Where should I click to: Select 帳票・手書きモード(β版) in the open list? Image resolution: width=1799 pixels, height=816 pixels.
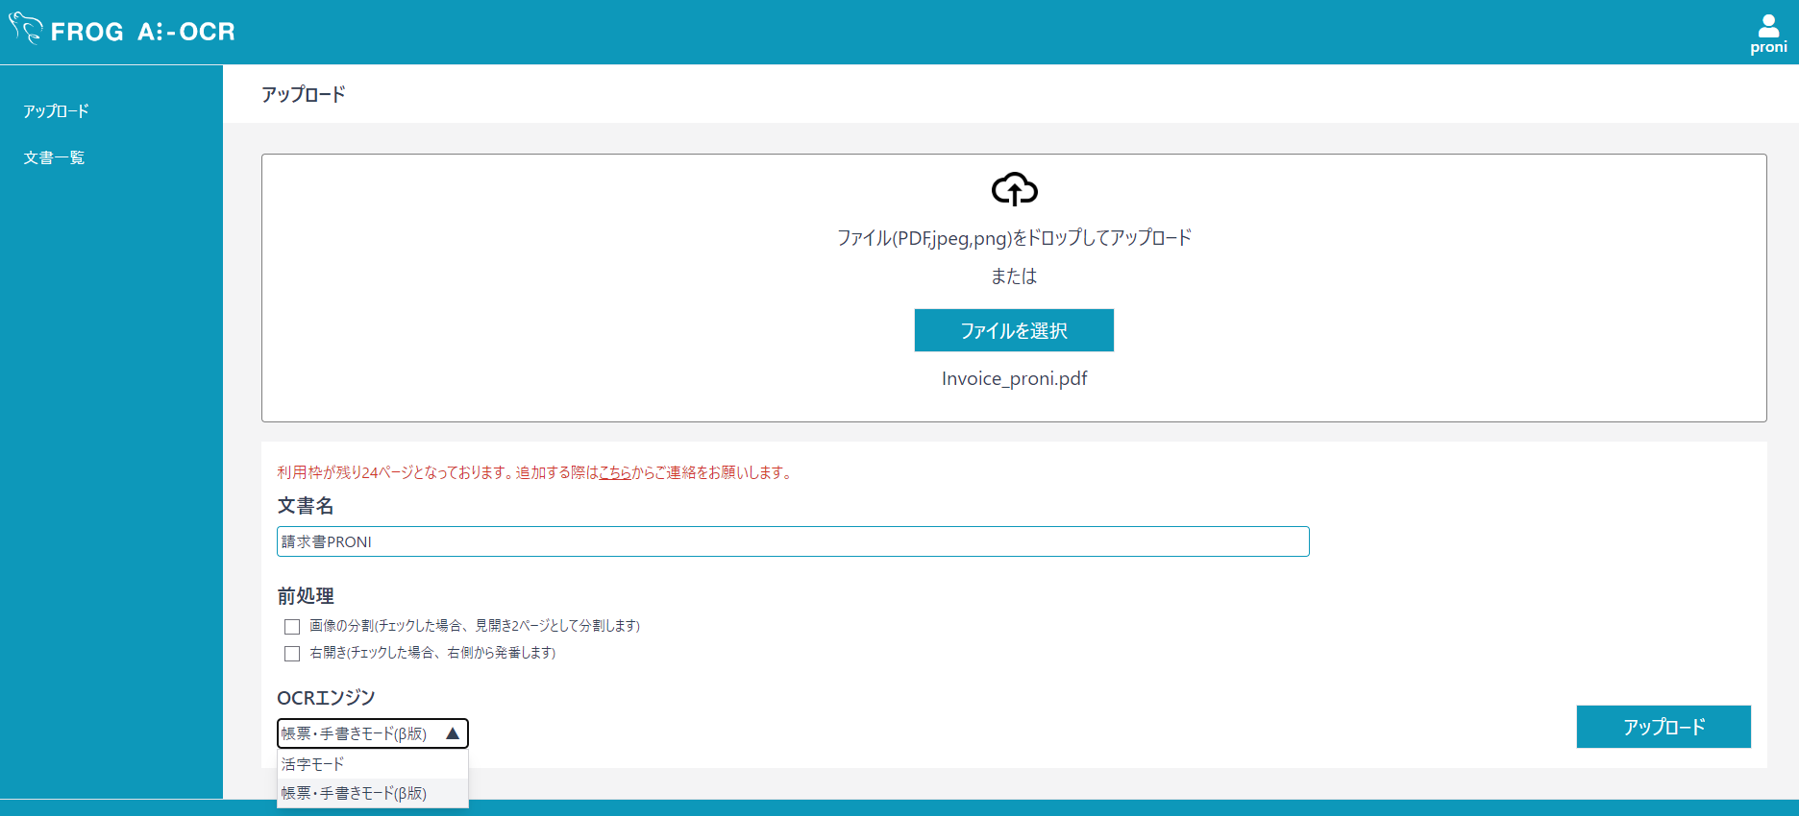point(373,793)
